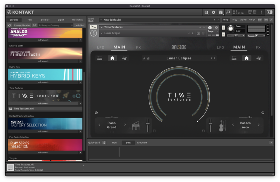Click the grand piano instrument icon
This screenshot has height=182, width=280.
click(135, 125)
